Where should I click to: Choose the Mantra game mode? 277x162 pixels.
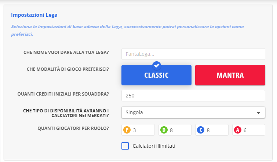(x=230, y=76)
